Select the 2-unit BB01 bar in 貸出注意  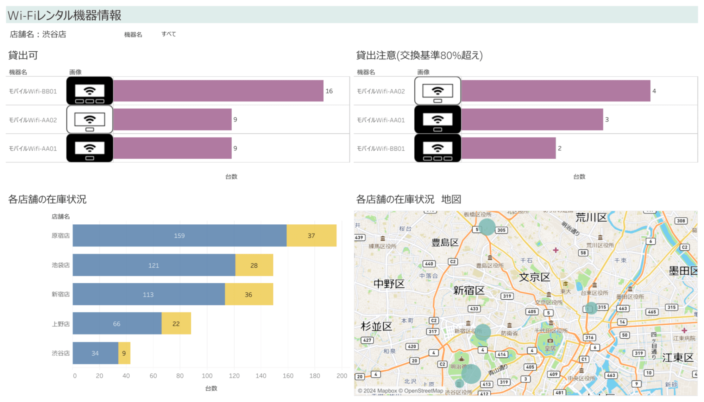click(x=509, y=148)
